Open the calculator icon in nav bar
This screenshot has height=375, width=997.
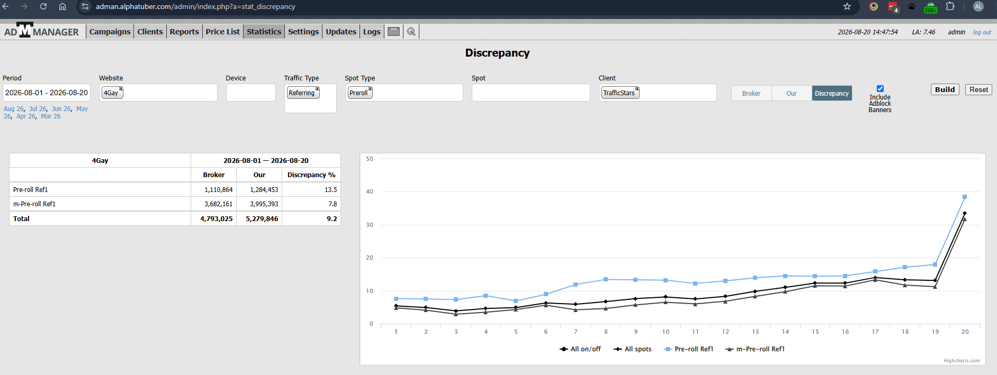393,32
